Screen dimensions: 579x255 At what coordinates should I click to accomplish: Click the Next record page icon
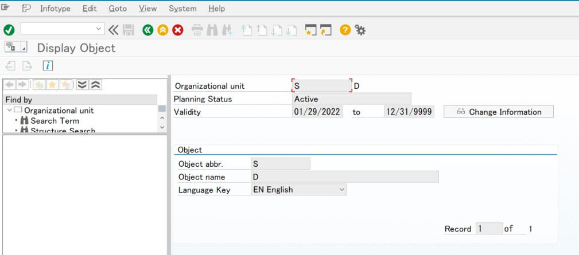click(27, 66)
